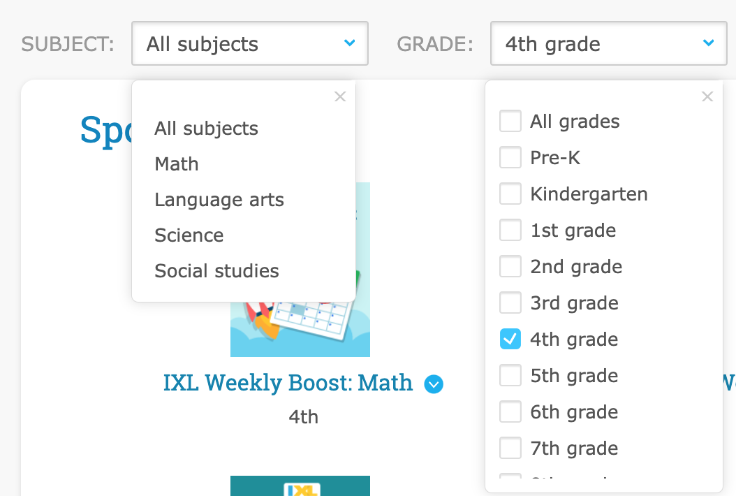Screen dimensions: 736x496
Task: Close the grade dropdown with X icon
Action: point(707,97)
